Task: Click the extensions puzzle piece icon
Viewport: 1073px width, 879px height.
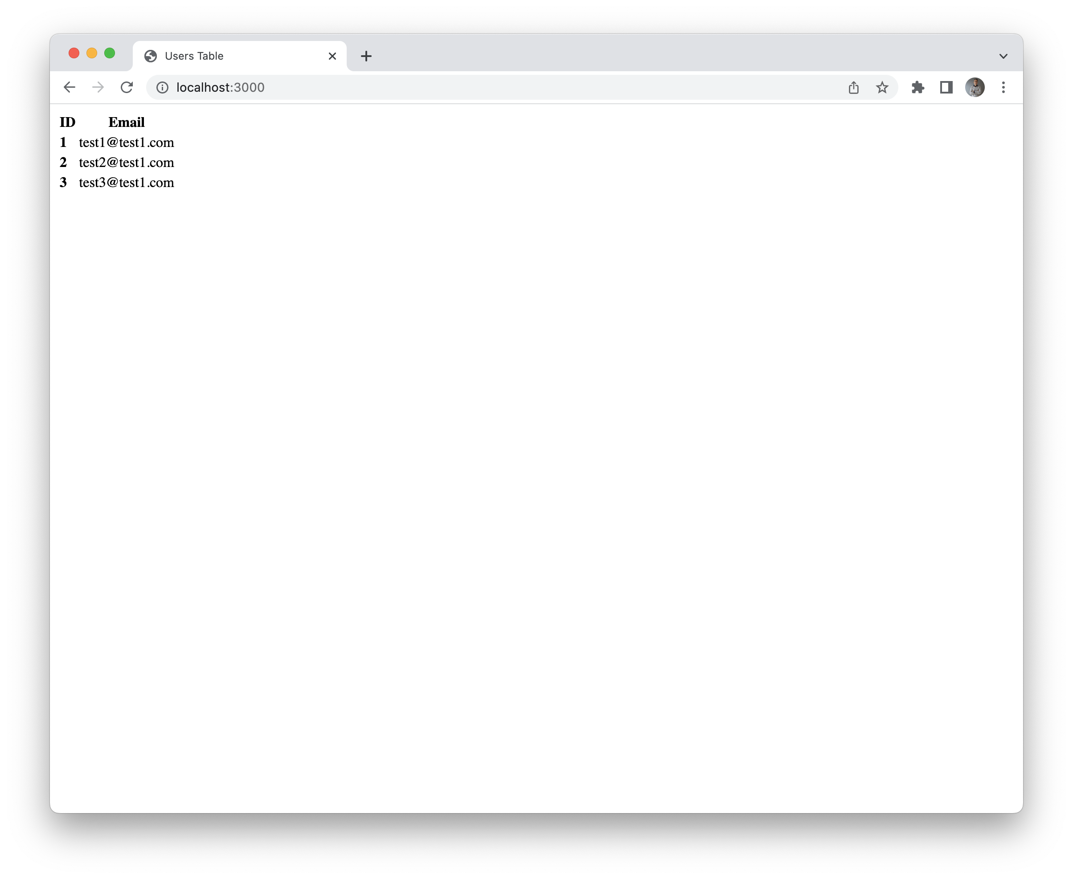Action: [917, 86]
